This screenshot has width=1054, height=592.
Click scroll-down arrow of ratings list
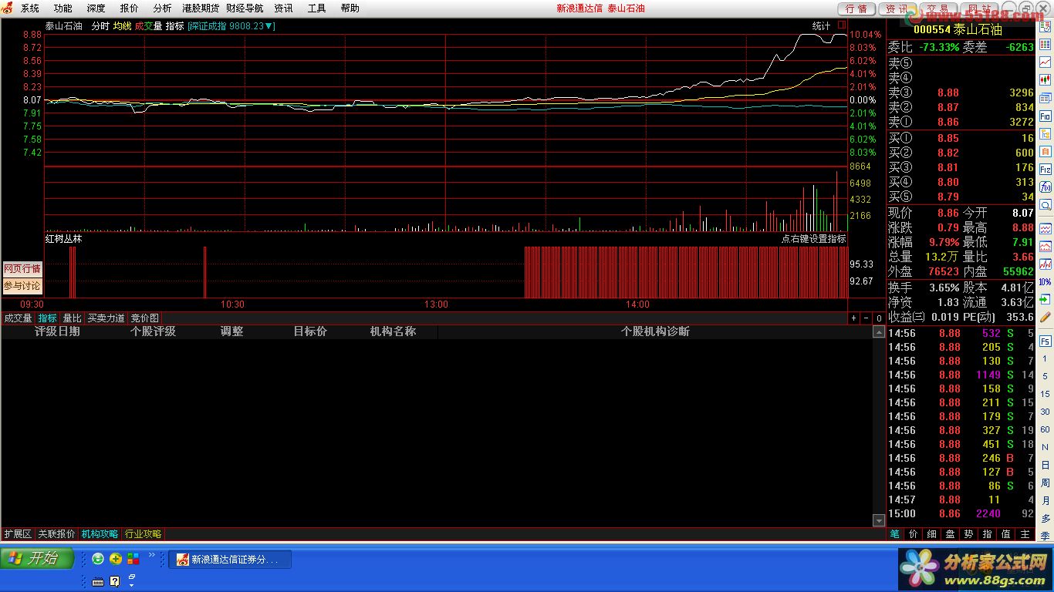click(x=878, y=520)
